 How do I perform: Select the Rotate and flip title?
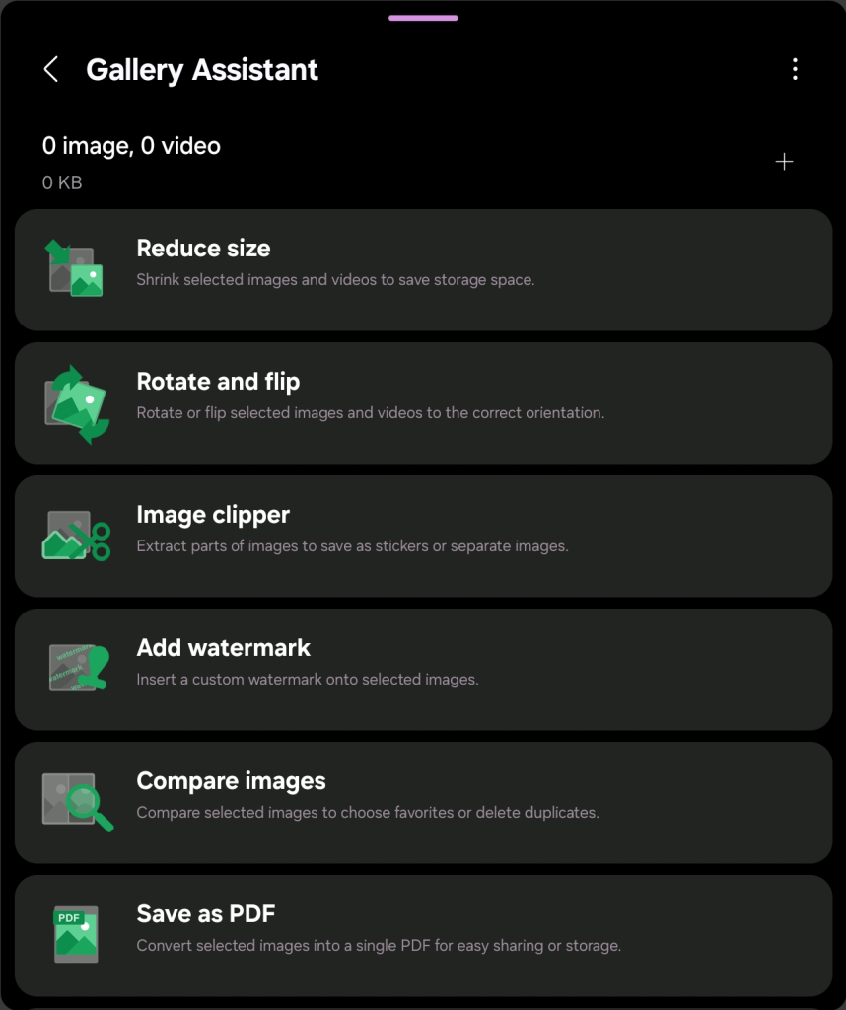(218, 382)
